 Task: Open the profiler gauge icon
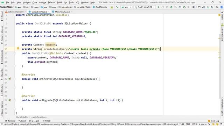click(180, 7)
